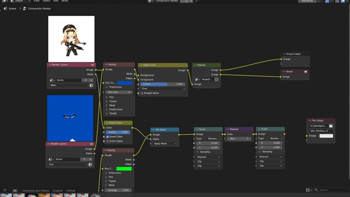Enable the Straight Alpha checkbox
Image resolution: width=350 pixels, height=197 pixels.
(142, 93)
